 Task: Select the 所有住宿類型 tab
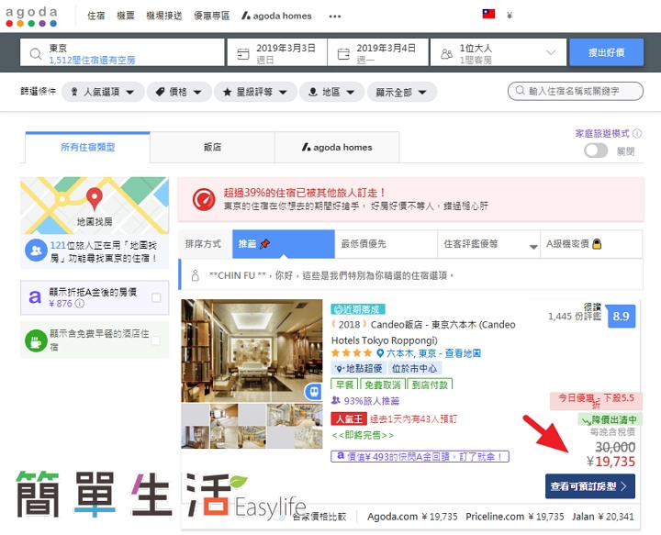(87, 147)
